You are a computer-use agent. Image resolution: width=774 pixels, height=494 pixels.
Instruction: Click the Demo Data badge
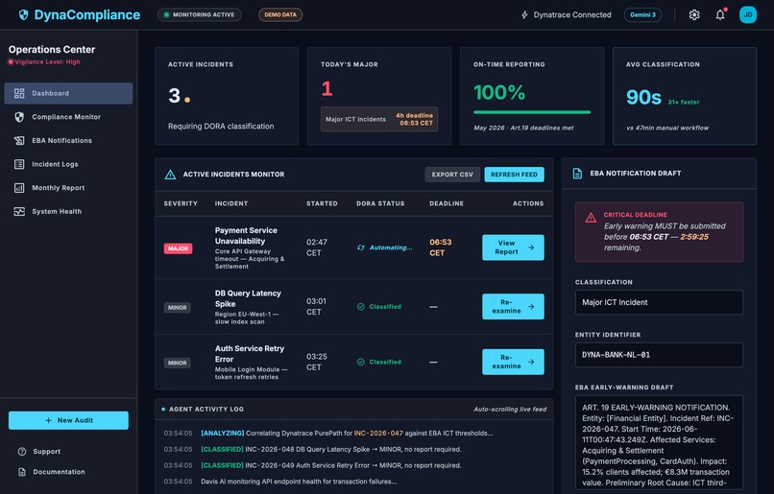pos(280,14)
